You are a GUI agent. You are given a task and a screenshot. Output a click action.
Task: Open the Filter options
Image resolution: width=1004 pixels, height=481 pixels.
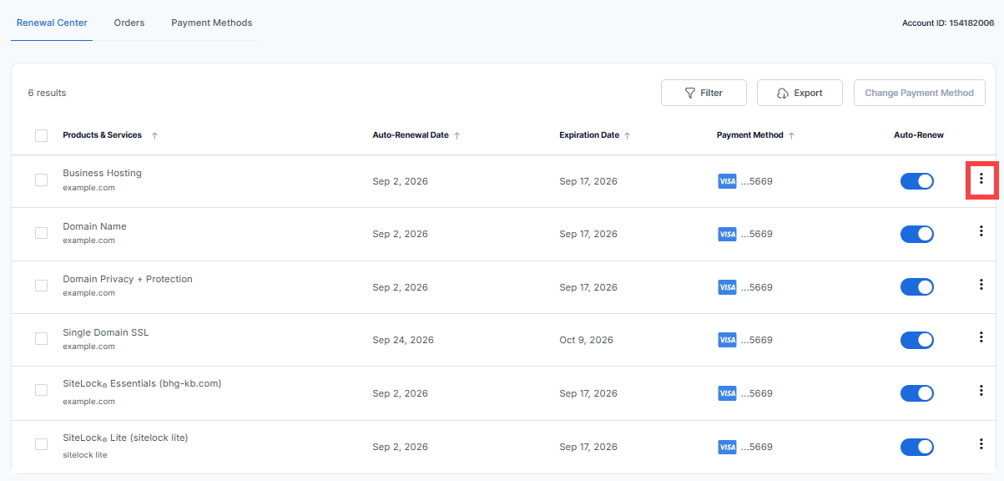[704, 93]
